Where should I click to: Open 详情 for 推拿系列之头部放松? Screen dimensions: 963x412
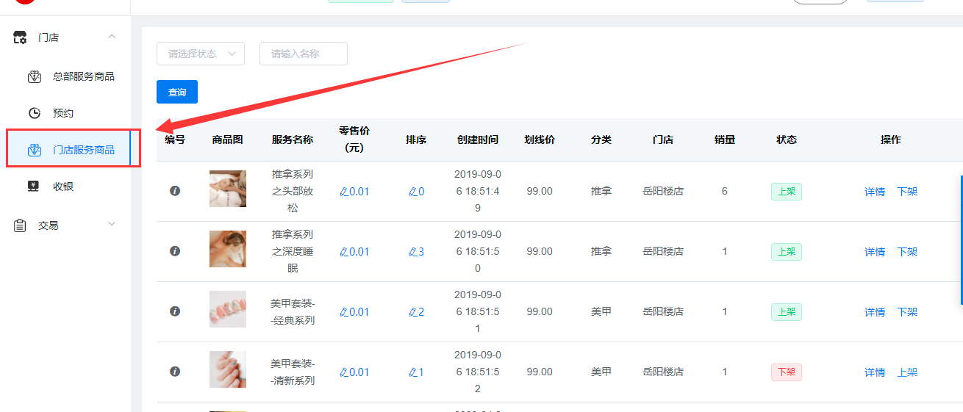click(x=875, y=192)
